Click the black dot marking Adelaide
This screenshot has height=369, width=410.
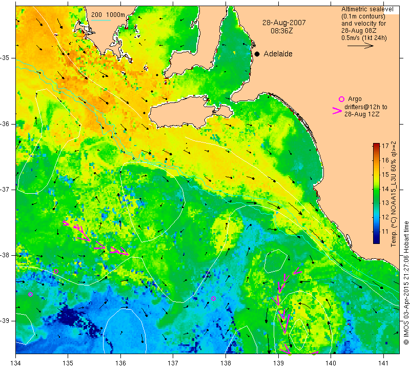(257, 54)
